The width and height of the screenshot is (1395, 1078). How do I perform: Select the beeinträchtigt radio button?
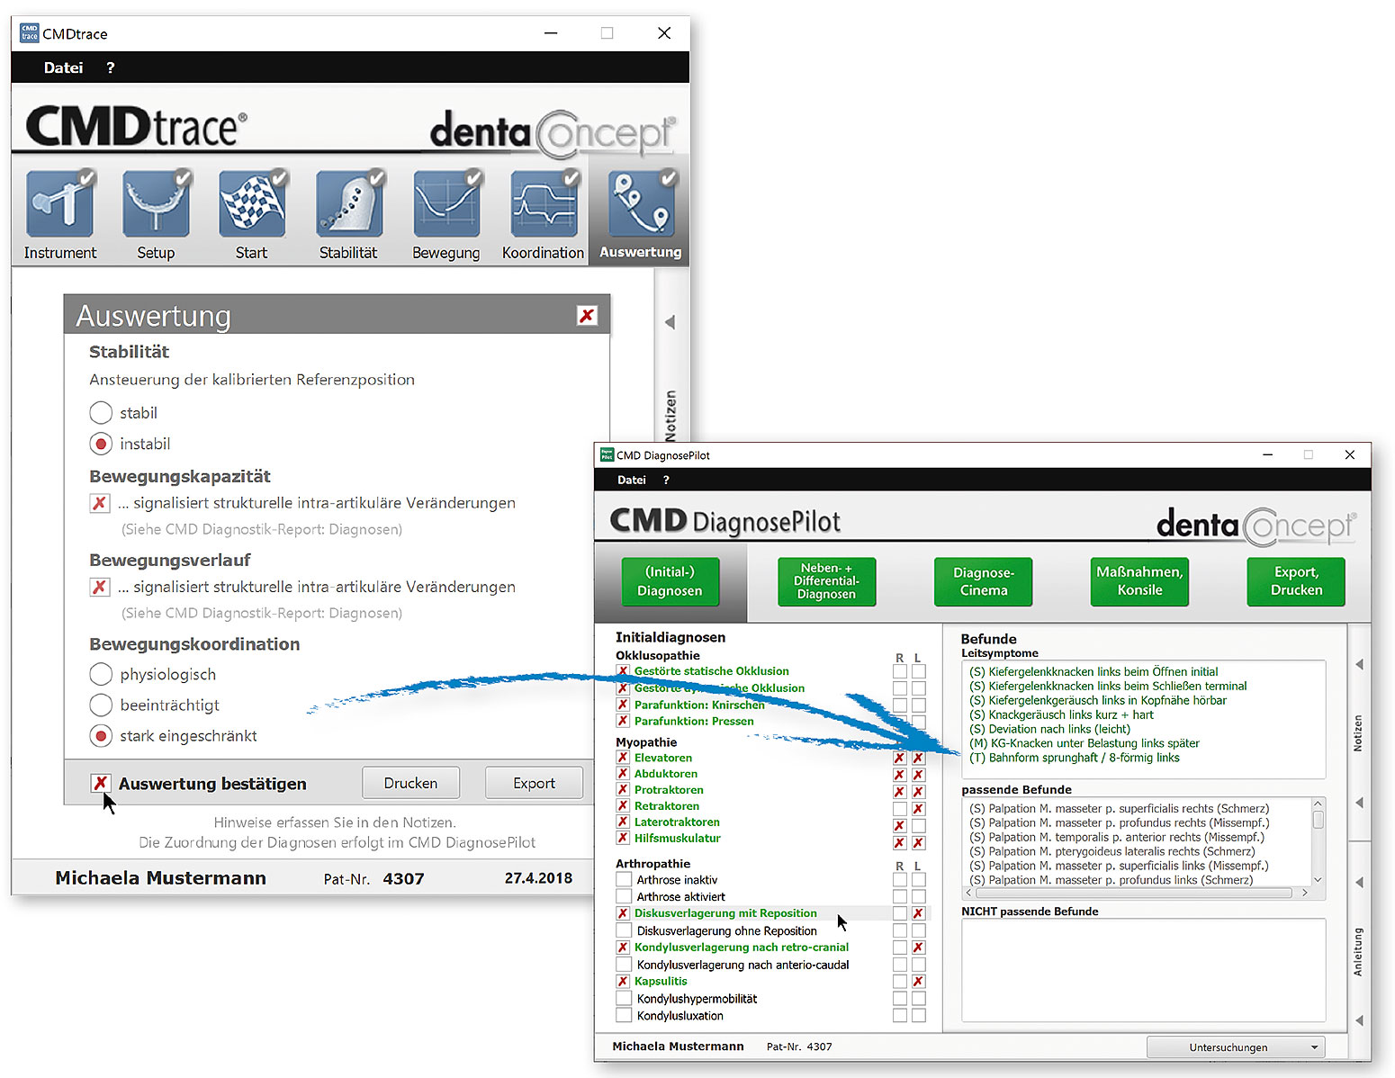(x=101, y=705)
